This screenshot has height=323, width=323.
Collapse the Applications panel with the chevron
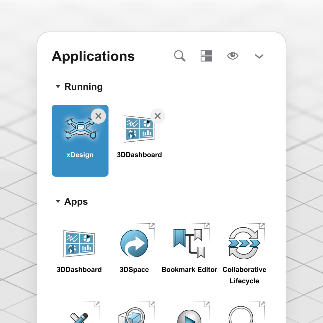tap(259, 56)
